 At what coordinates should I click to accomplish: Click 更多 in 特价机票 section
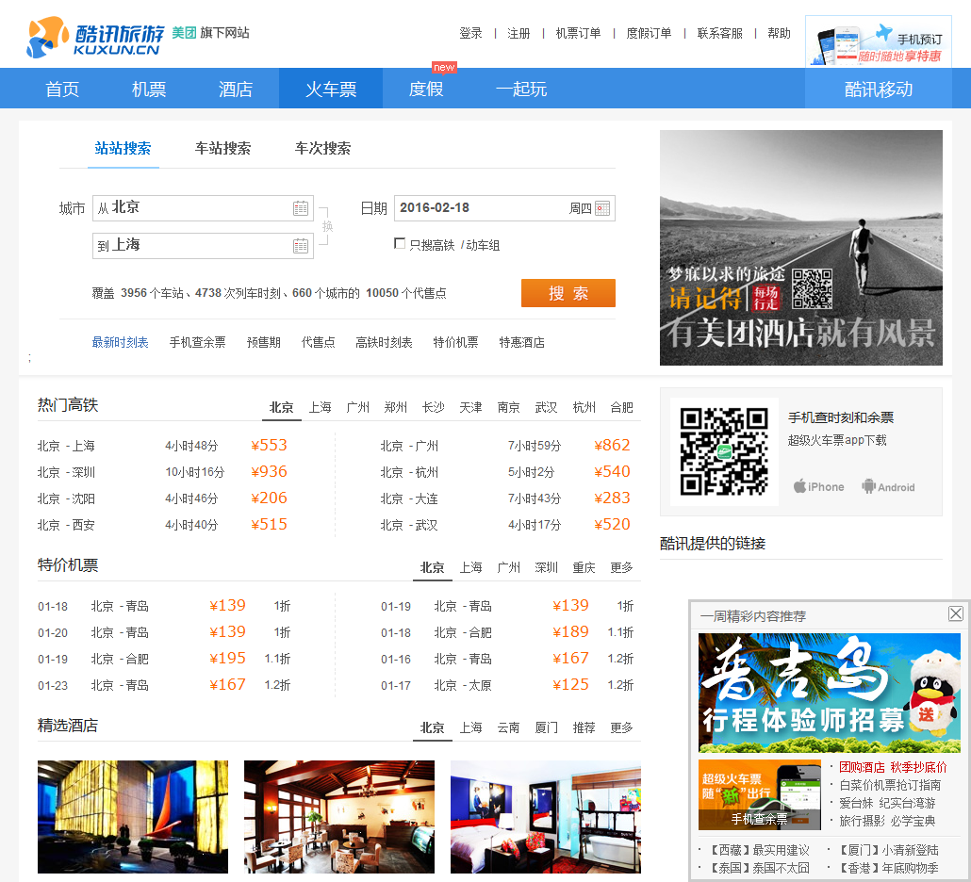click(x=622, y=567)
